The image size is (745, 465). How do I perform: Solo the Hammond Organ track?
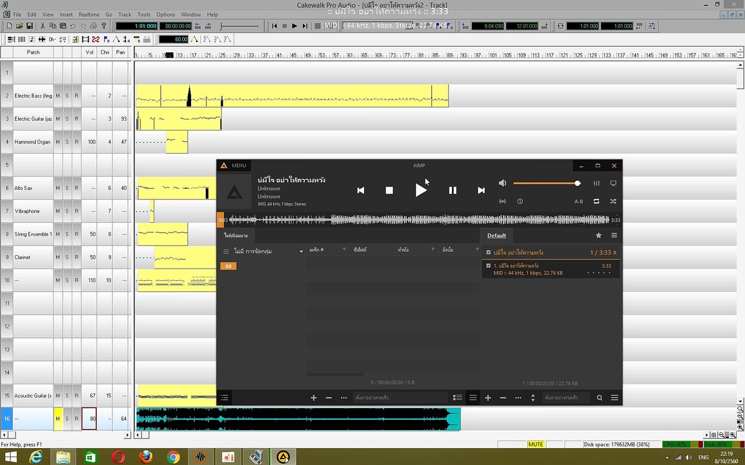point(67,141)
